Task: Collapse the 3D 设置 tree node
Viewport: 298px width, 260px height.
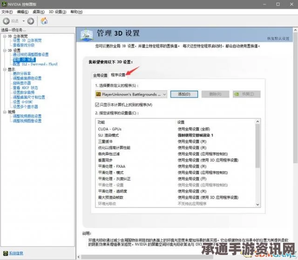Action: click(x=5, y=51)
